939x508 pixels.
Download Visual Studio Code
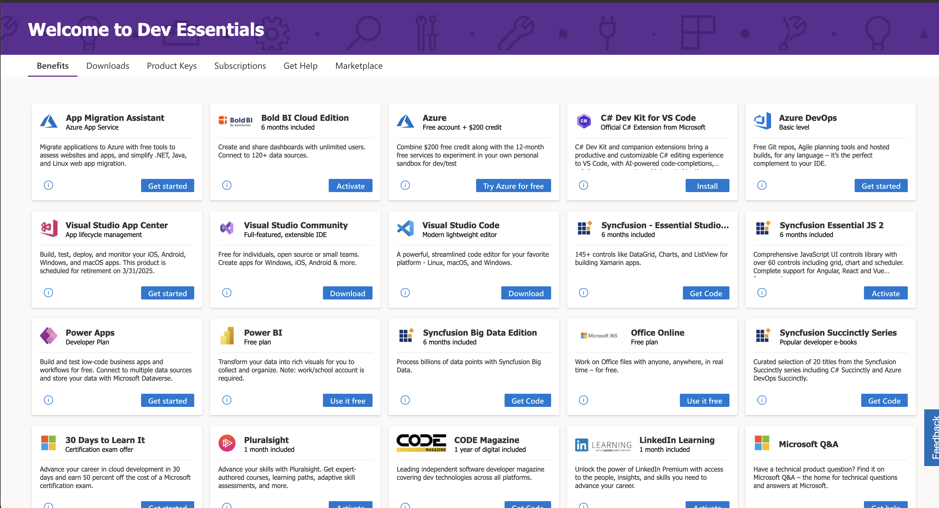point(526,293)
